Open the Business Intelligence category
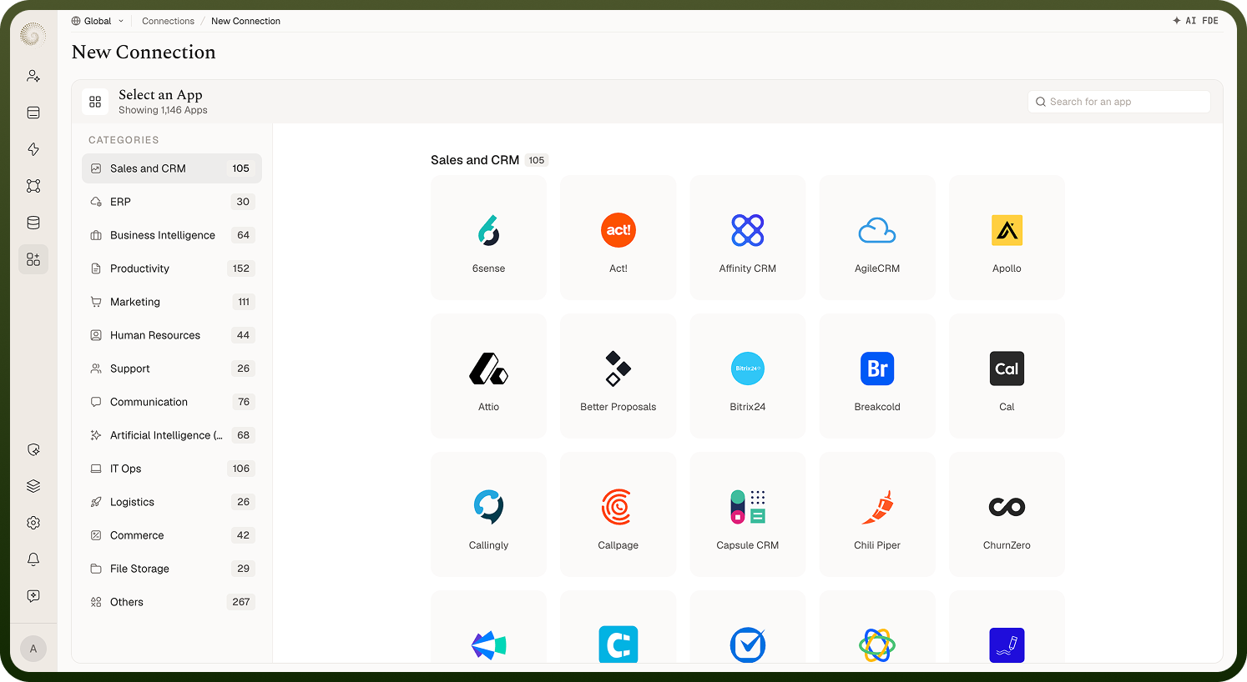The image size is (1247, 682). pyautogui.click(x=172, y=235)
